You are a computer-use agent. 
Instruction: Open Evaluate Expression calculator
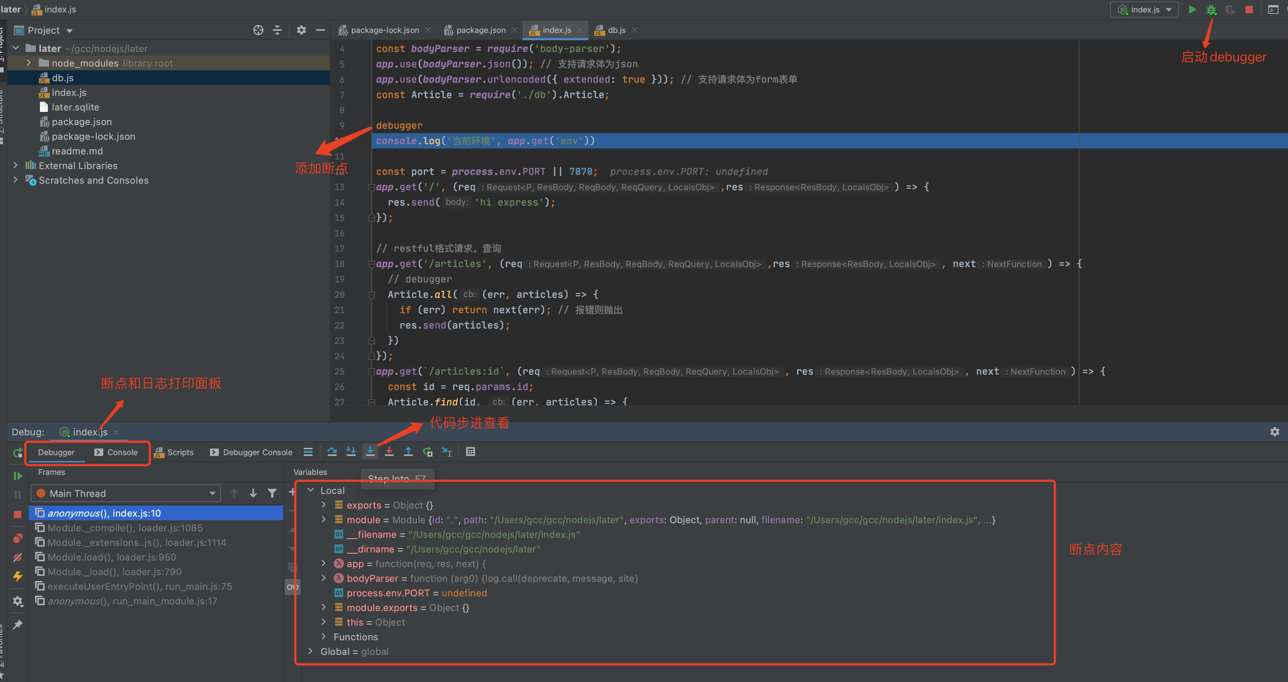click(471, 452)
